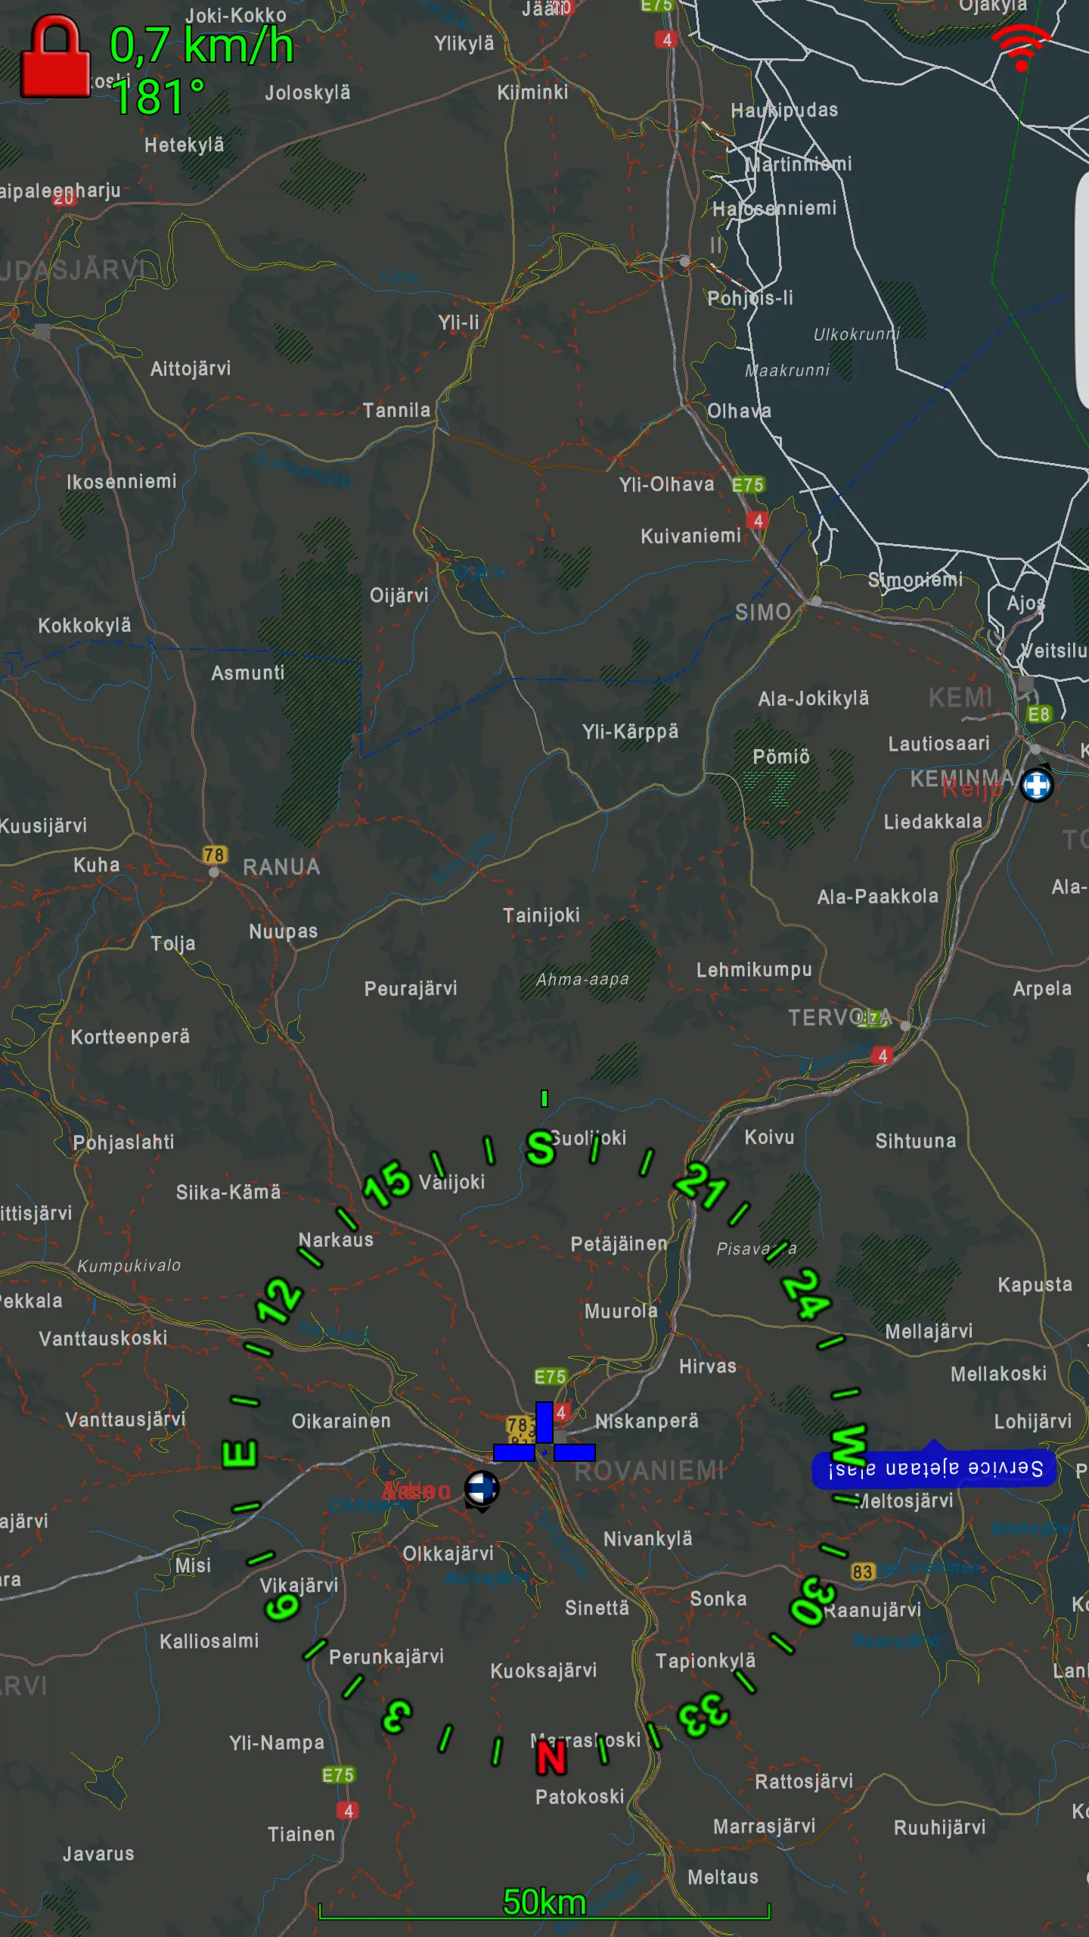This screenshot has height=1937, width=1089.
Task: Tap the Kiiminki place label
Action: 532,92
